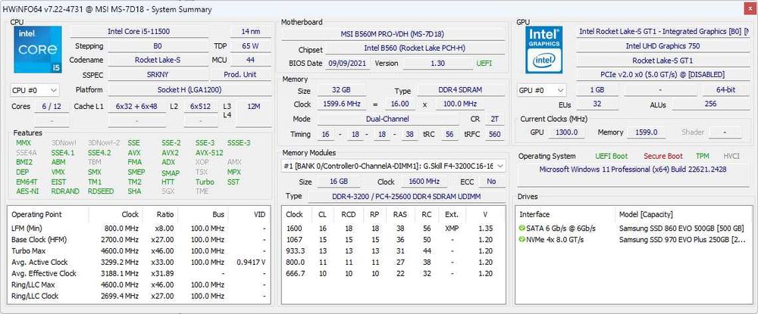Viewport: 758px width, 314px height.
Task: Click the MCU value 44
Action: 250,61
